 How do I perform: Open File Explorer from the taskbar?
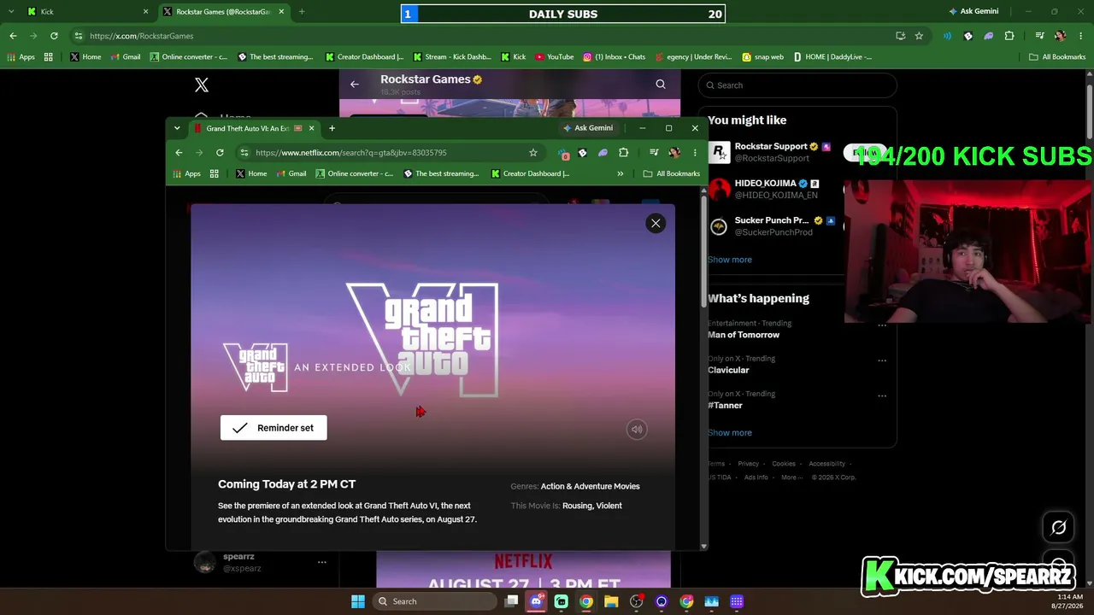tap(611, 601)
